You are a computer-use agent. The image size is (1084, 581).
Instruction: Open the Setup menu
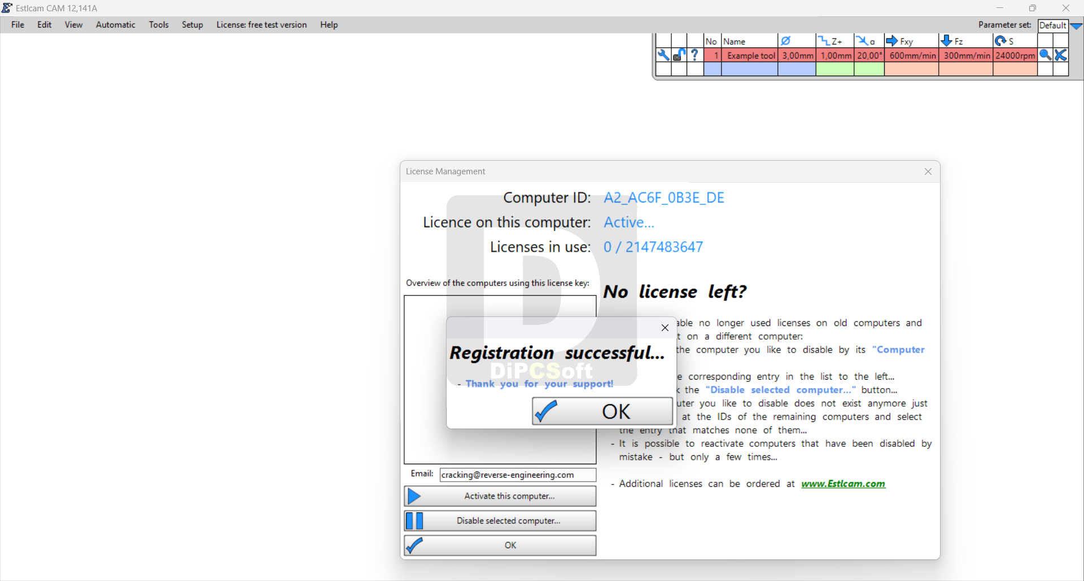(x=193, y=25)
